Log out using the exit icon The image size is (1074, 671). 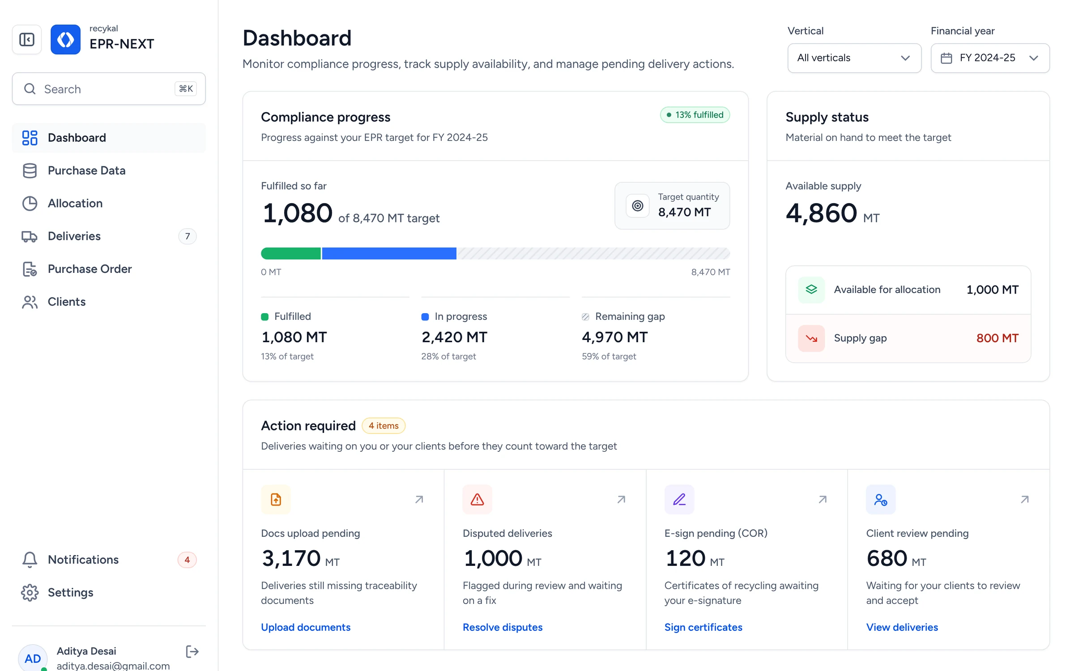point(192,651)
